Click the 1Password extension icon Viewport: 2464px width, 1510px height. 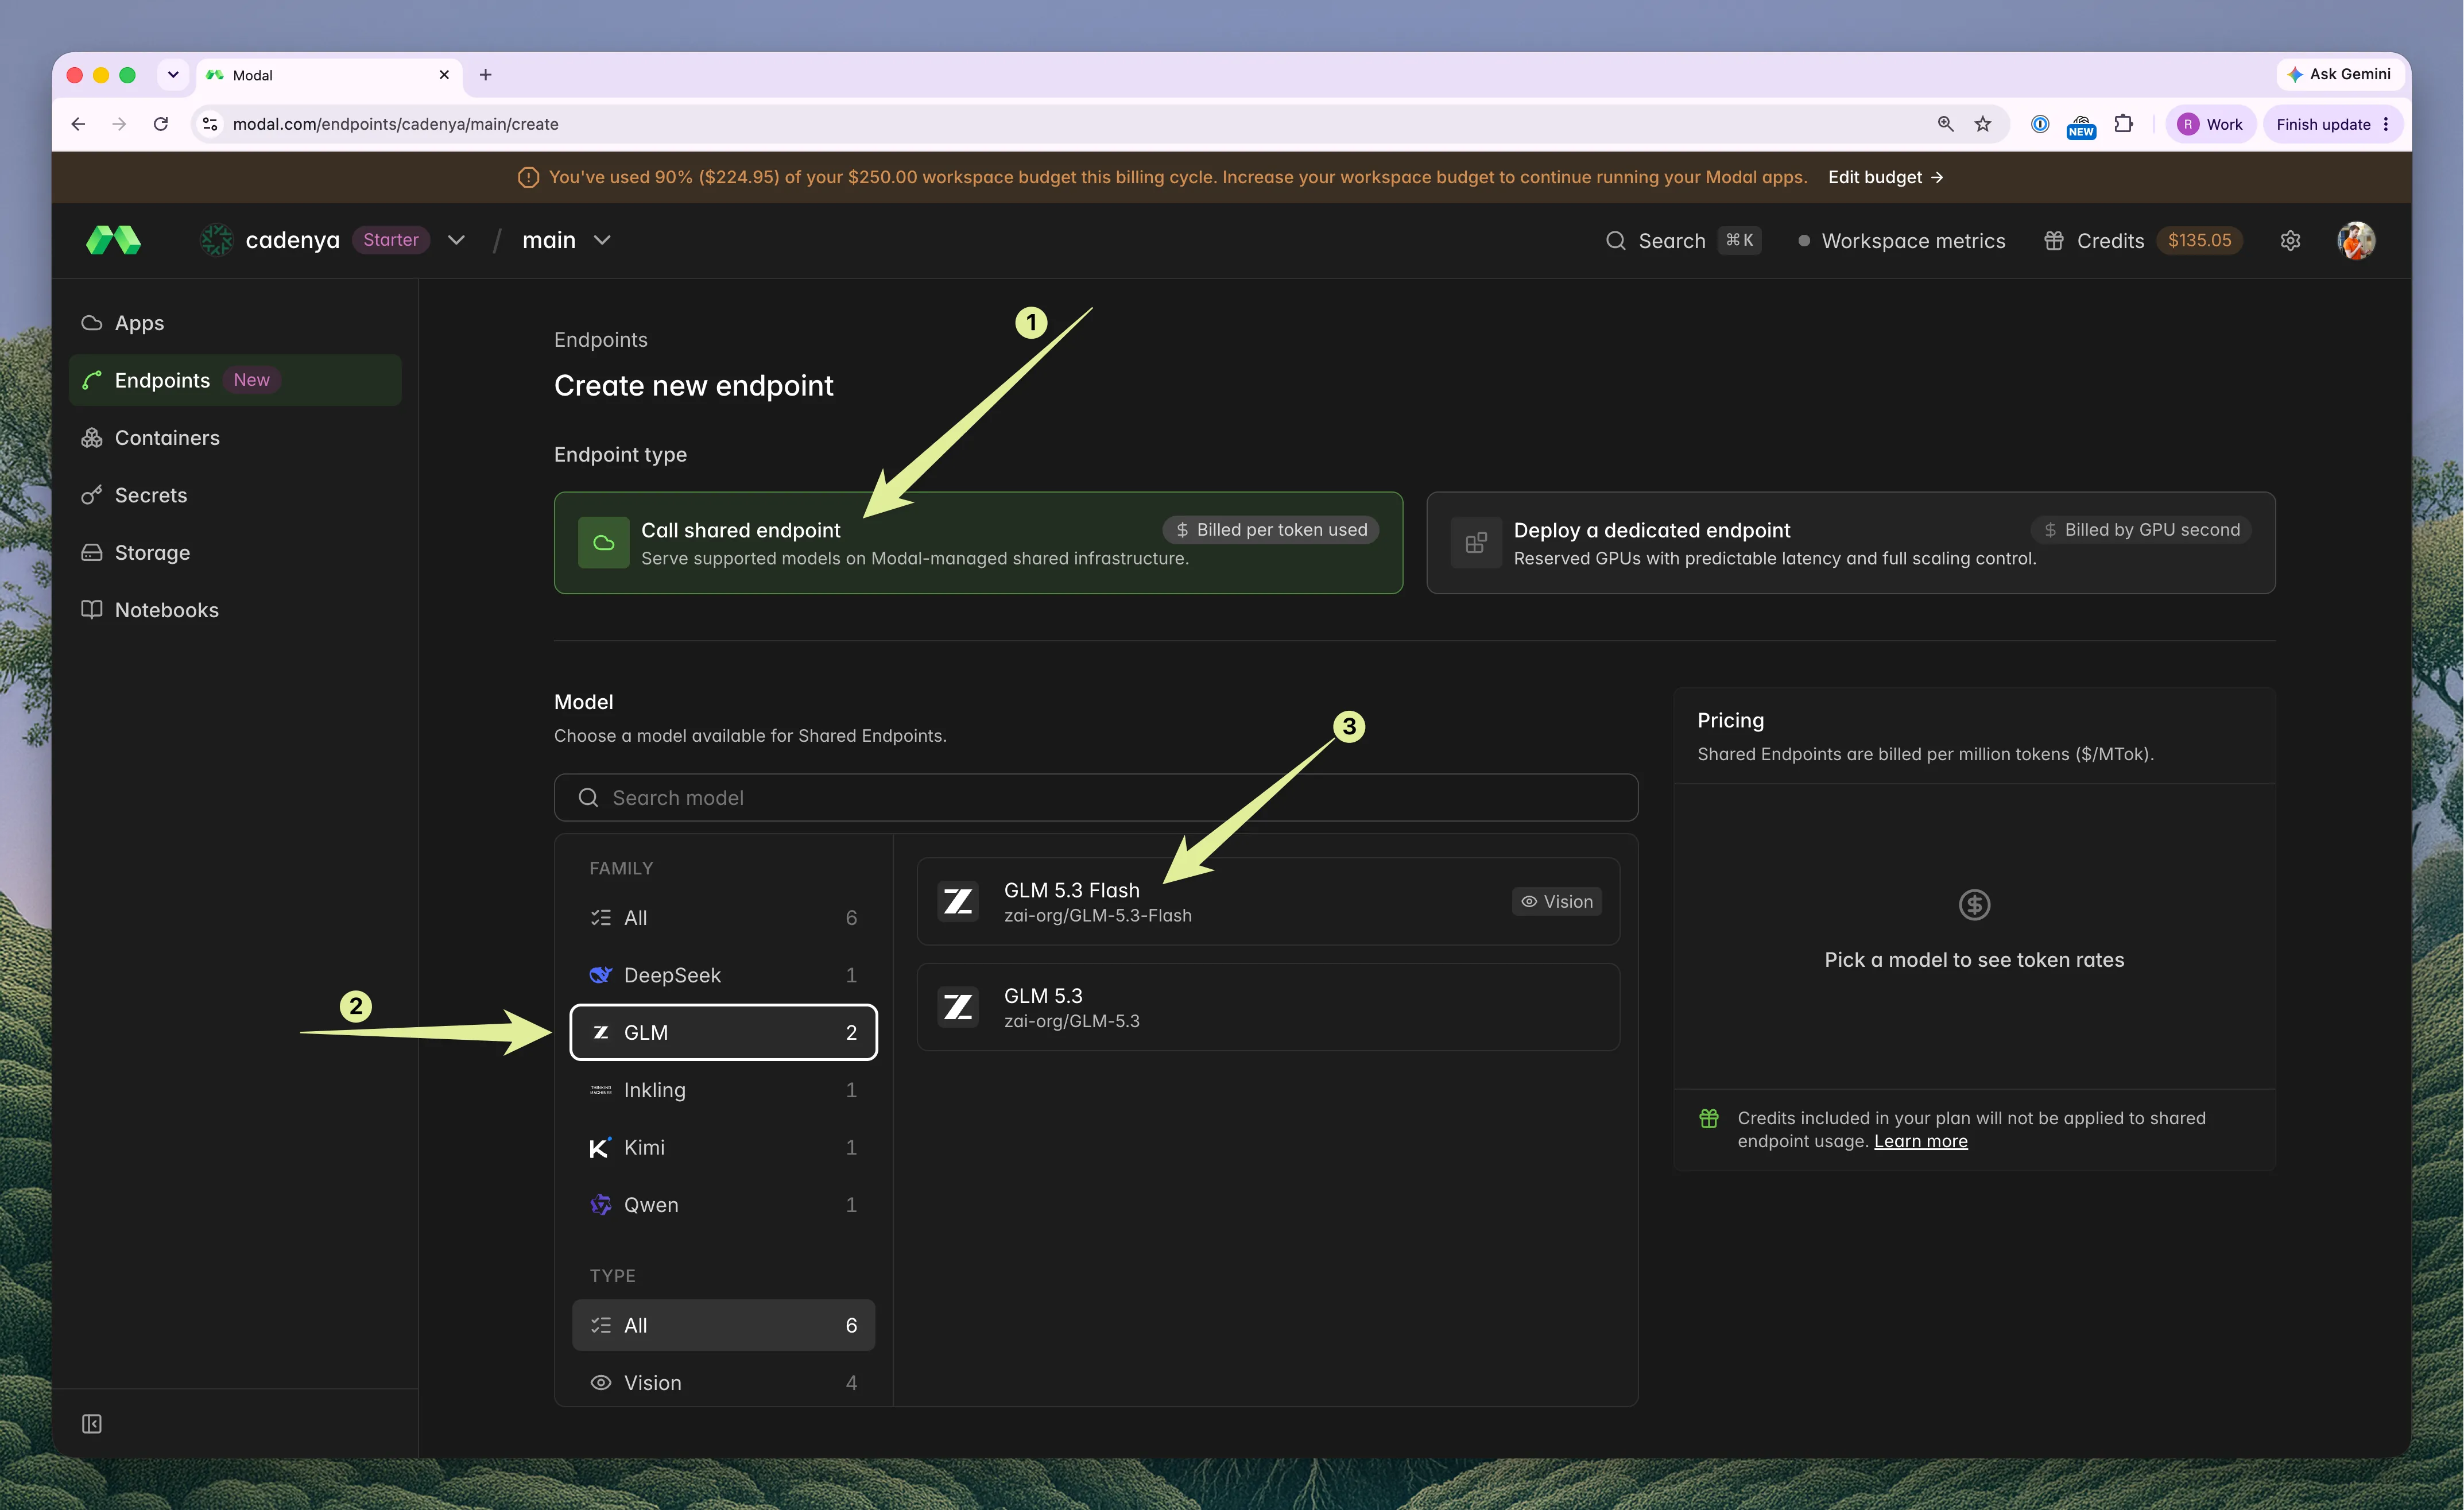2040,124
